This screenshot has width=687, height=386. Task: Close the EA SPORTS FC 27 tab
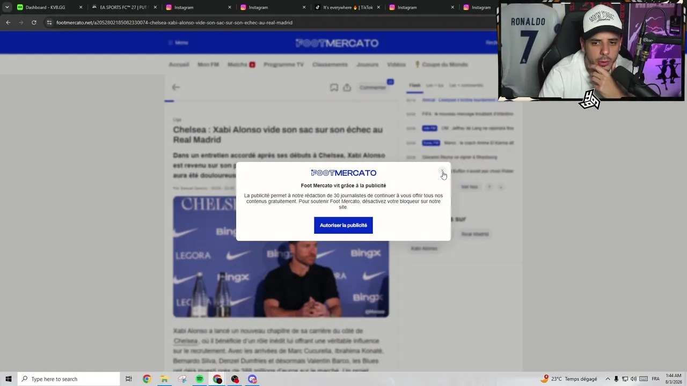tap(155, 8)
